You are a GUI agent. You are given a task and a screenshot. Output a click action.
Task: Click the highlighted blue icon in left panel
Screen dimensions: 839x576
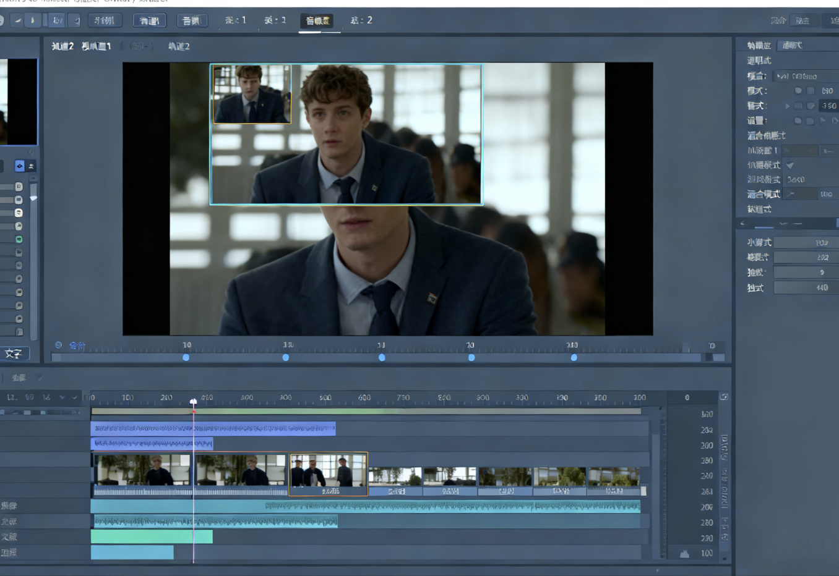[x=20, y=166]
